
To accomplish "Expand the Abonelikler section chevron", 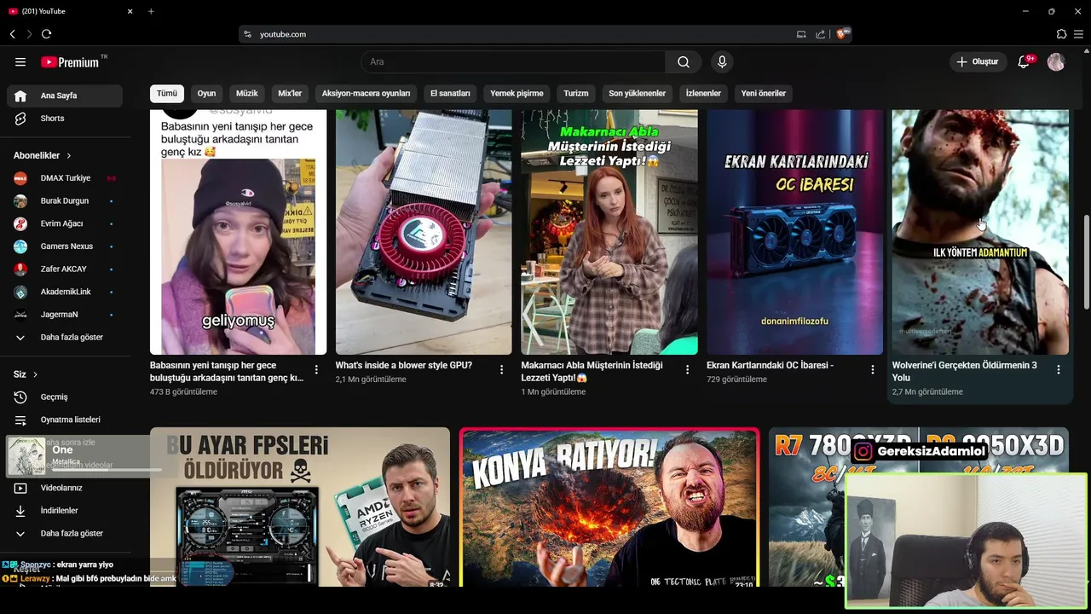I will [69, 156].
